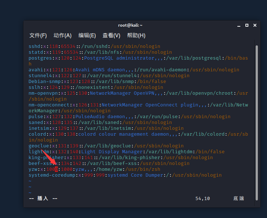Maximize the terminal window
267x218 pixels.
pyautogui.click(x=247, y=25)
